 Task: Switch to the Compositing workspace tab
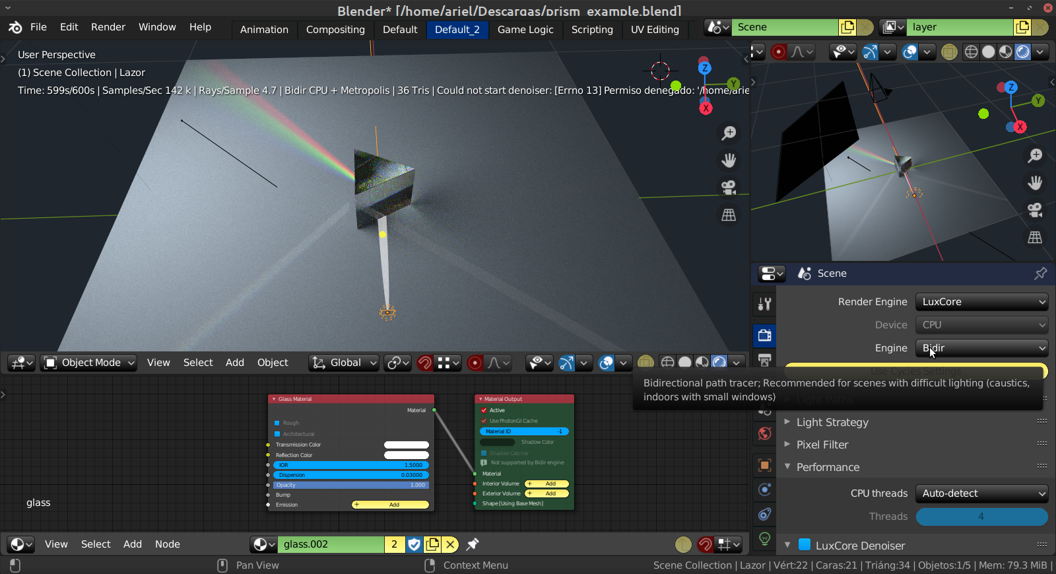coord(335,30)
